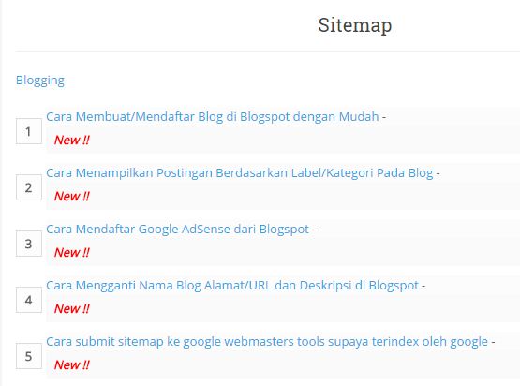Click the number 1 box

[x=29, y=131]
